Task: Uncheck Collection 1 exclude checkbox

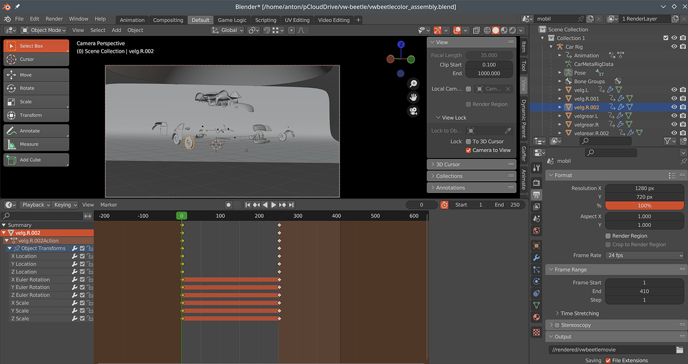Action: pos(665,38)
